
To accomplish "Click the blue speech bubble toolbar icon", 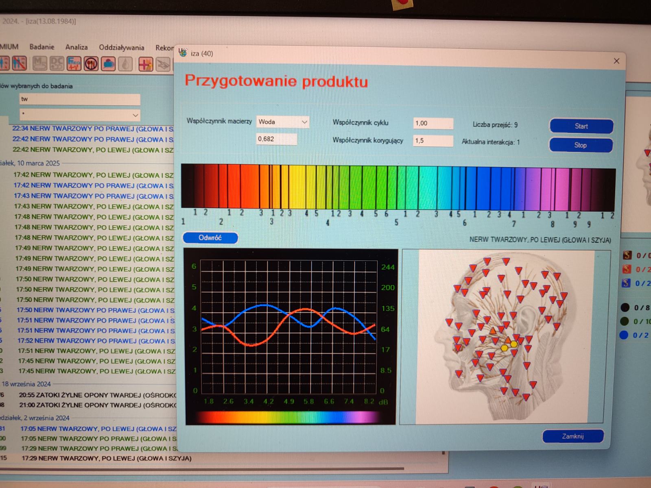I will point(108,64).
